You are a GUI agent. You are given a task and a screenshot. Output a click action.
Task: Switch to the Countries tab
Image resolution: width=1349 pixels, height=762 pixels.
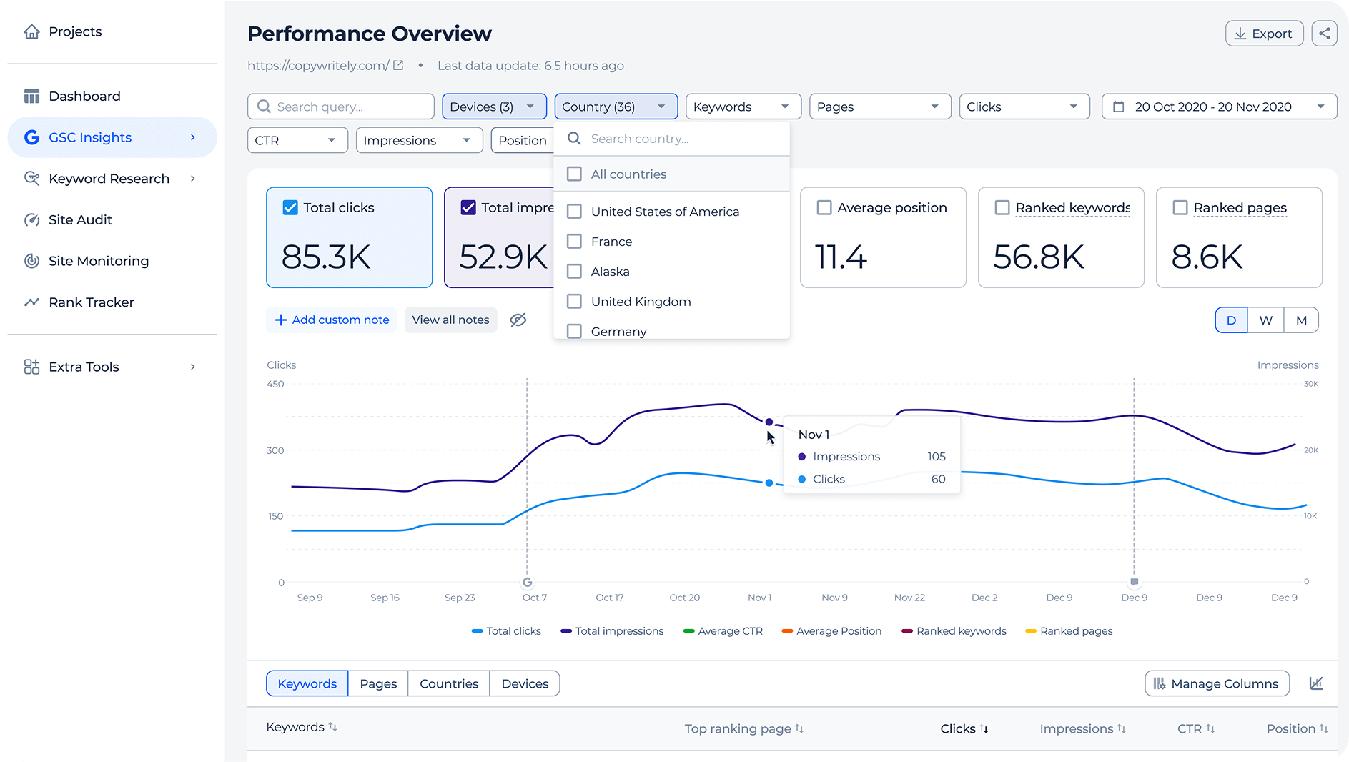[x=449, y=683]
